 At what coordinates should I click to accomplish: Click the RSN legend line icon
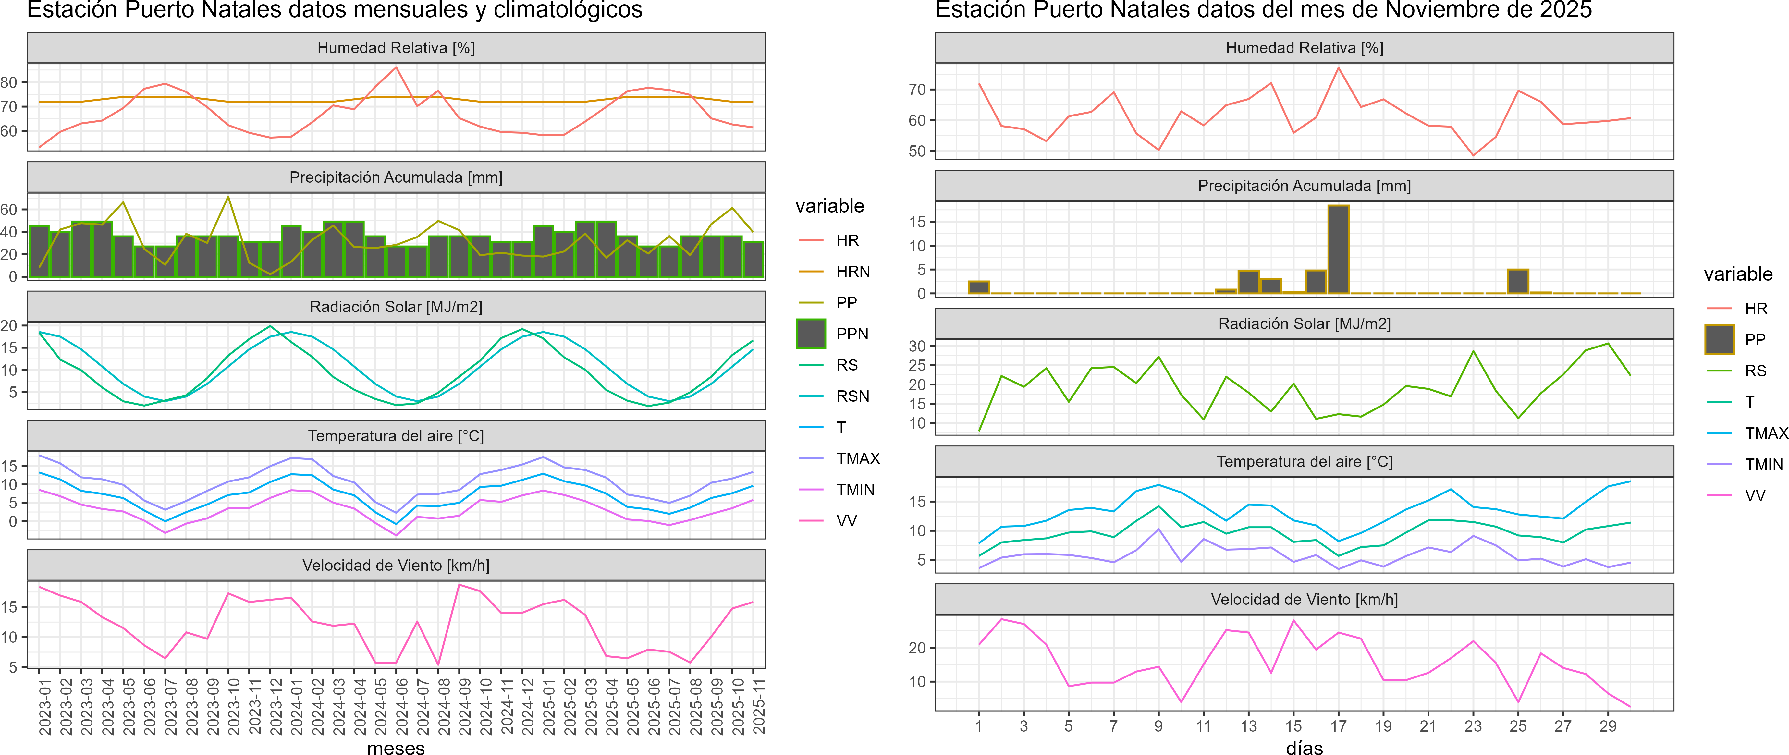pyautogui.click(x=811, y=396)
